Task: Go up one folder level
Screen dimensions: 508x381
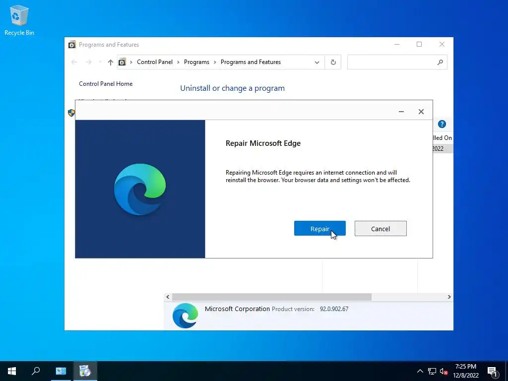Action: pos(111,62)
